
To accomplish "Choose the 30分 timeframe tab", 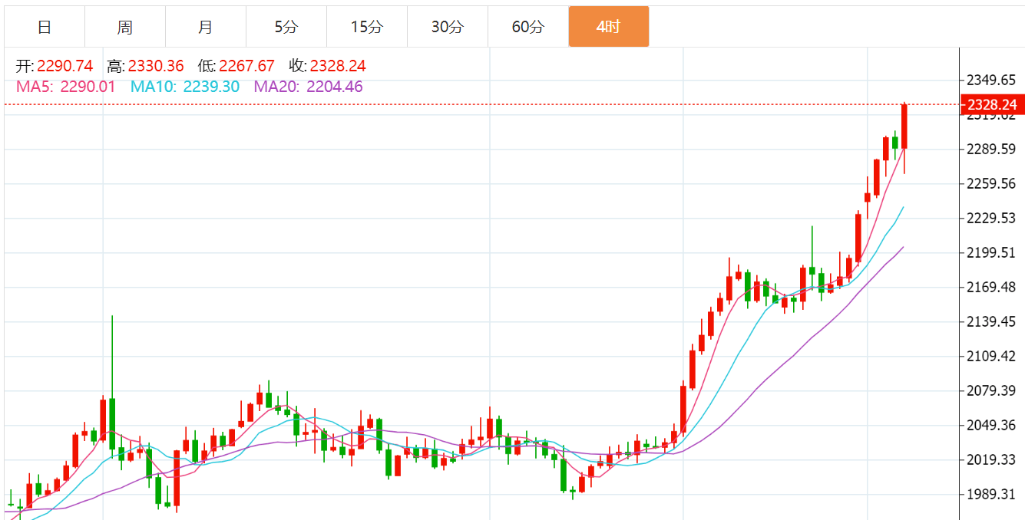I will point(448,27).
